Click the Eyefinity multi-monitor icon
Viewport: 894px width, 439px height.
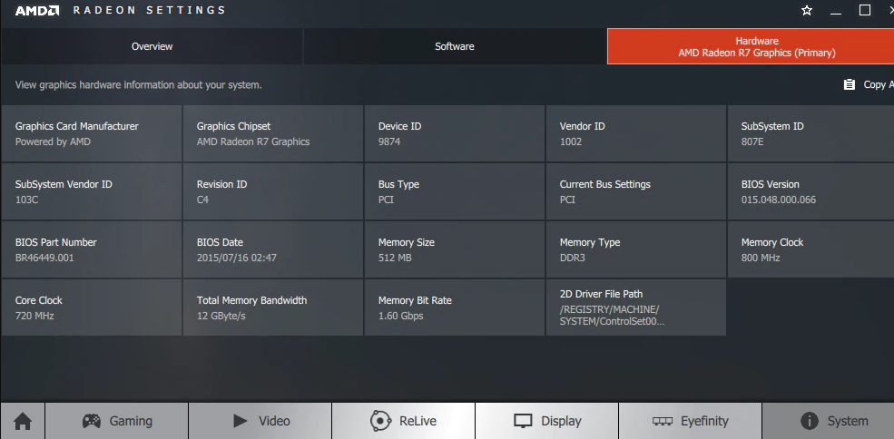(x=663, y=422)
